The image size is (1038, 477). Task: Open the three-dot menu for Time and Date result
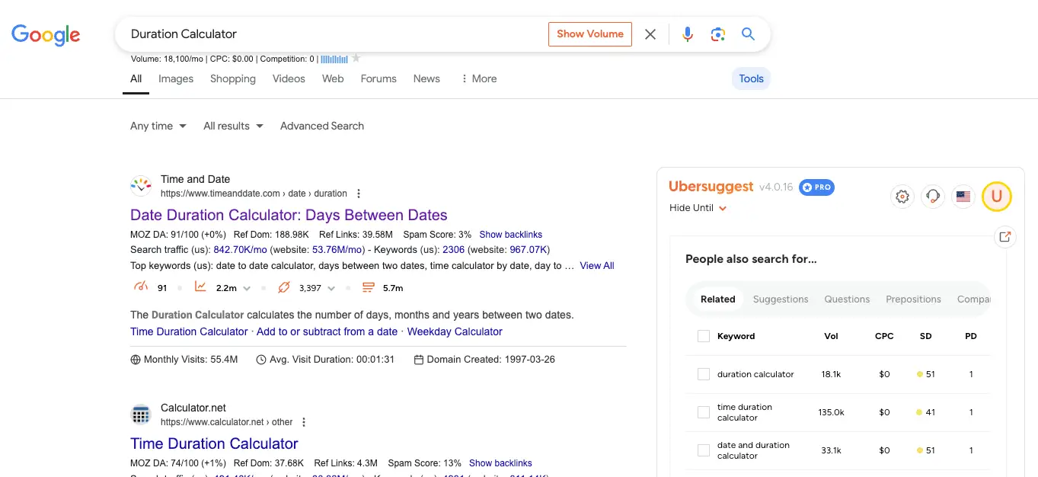[x=359, y=194]
